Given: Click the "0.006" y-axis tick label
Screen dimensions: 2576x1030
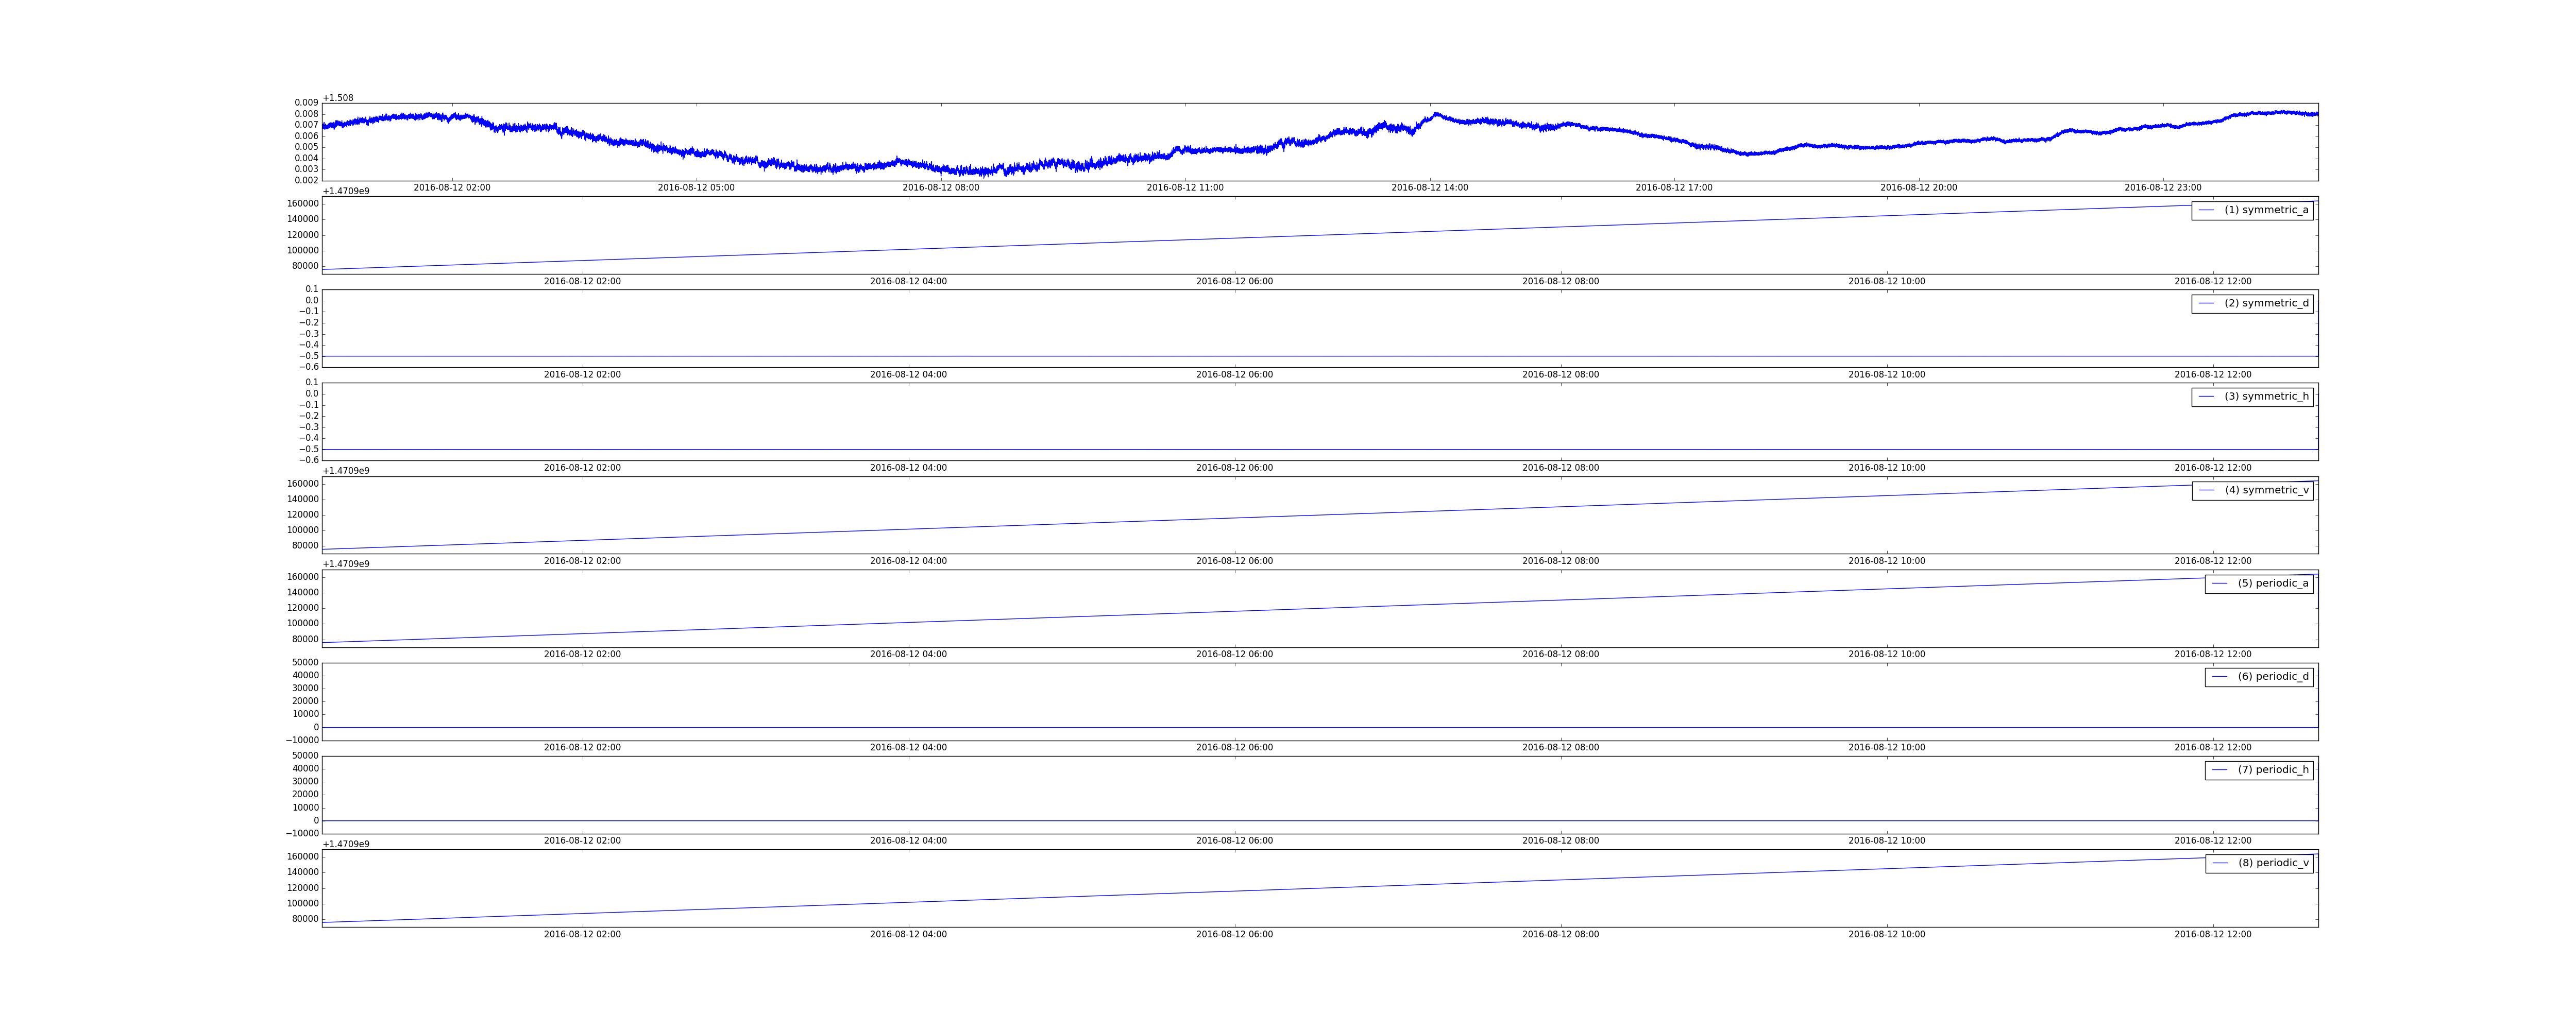Looking at the screenshot, I should [306, 136].
